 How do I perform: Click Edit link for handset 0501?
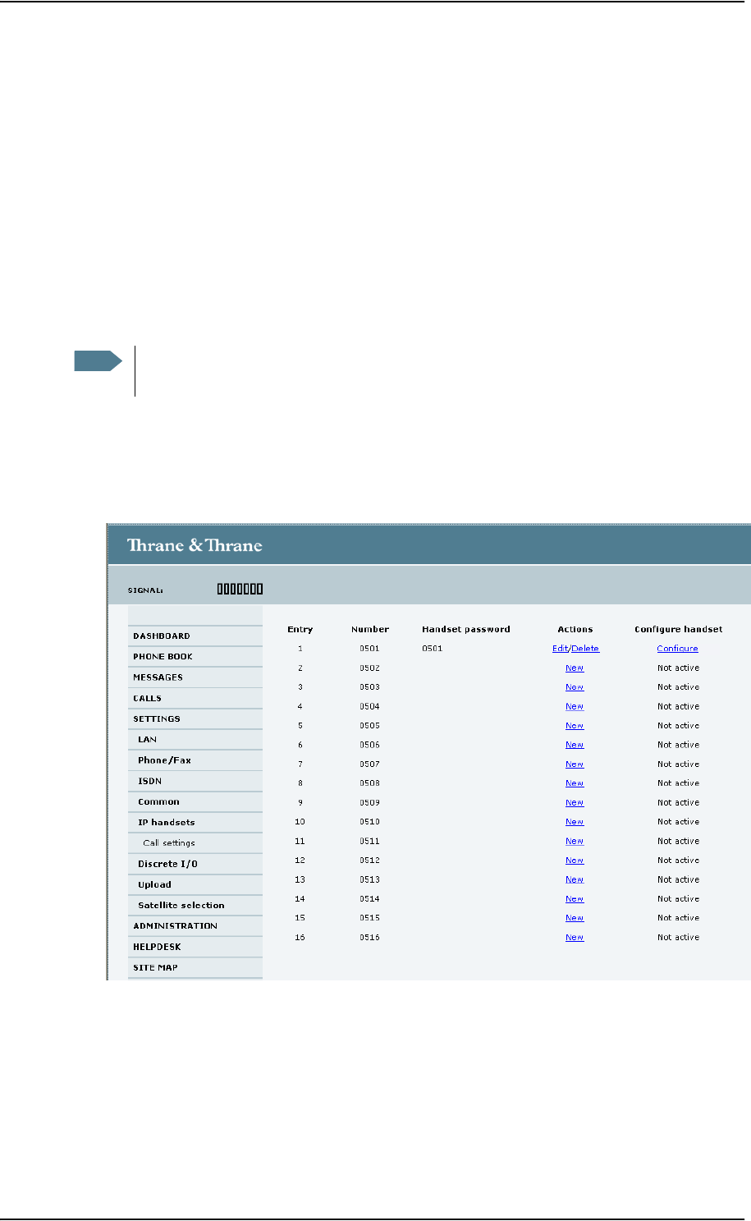(561, 649)
